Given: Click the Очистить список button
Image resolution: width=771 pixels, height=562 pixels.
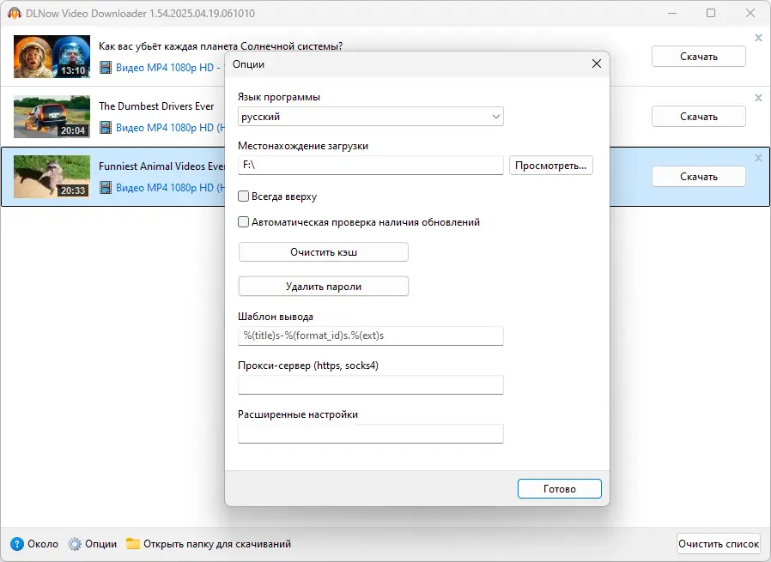Looking at the screenshot, I should click(x=719, y=544).
